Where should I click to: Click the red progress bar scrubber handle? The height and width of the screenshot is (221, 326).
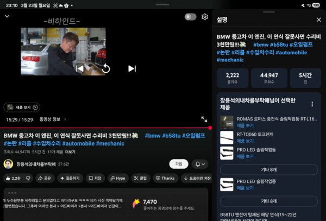(210, 128)
